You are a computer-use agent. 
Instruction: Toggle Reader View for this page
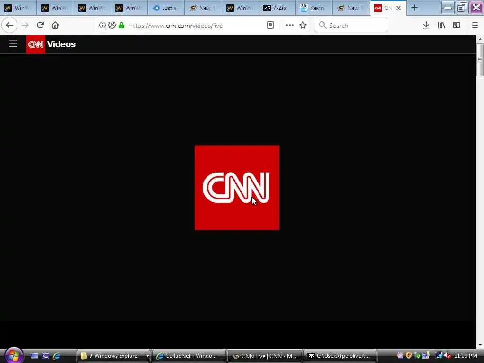[x=270, y=26]
